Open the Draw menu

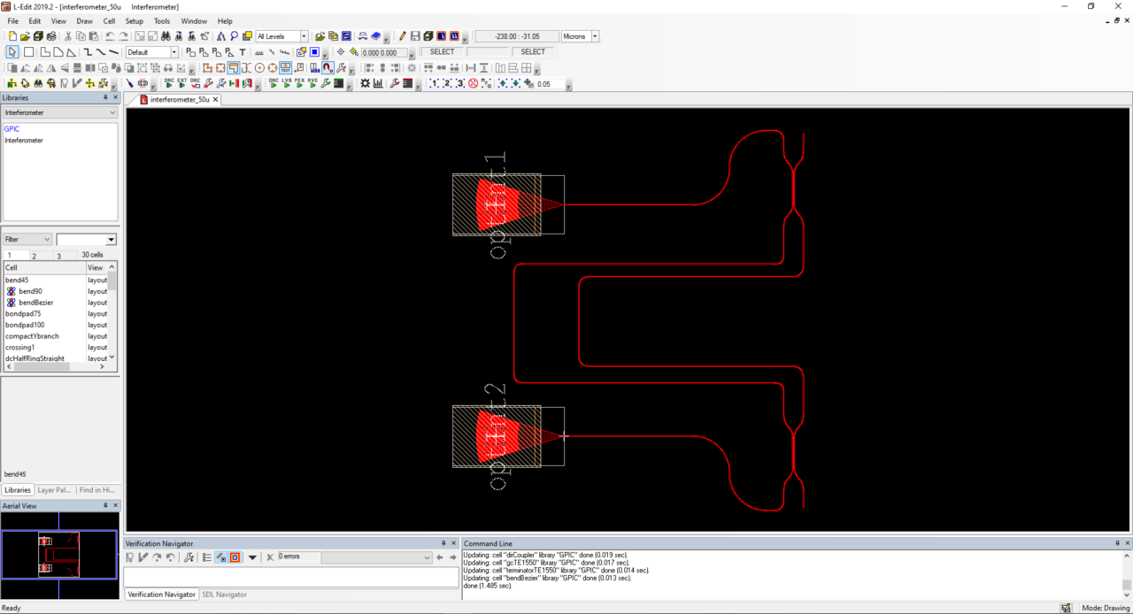point(84,20)
